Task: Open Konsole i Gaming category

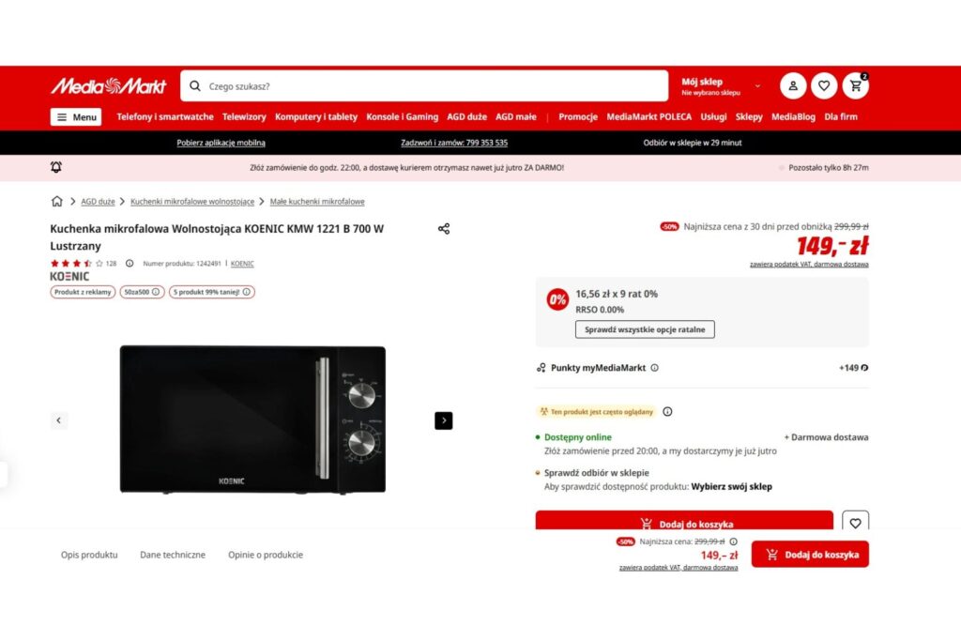Action: coord(402,116)
